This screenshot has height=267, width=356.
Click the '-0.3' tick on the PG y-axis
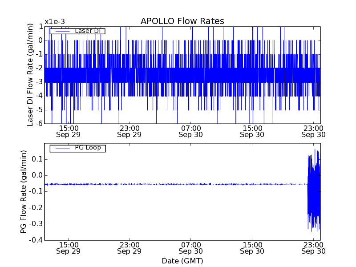click(36, 224)
